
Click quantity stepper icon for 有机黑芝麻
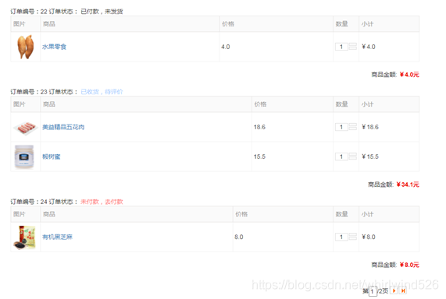pyautogui.click(x=353, y=237)
